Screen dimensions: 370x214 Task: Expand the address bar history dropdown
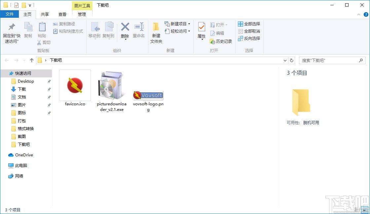285,60
